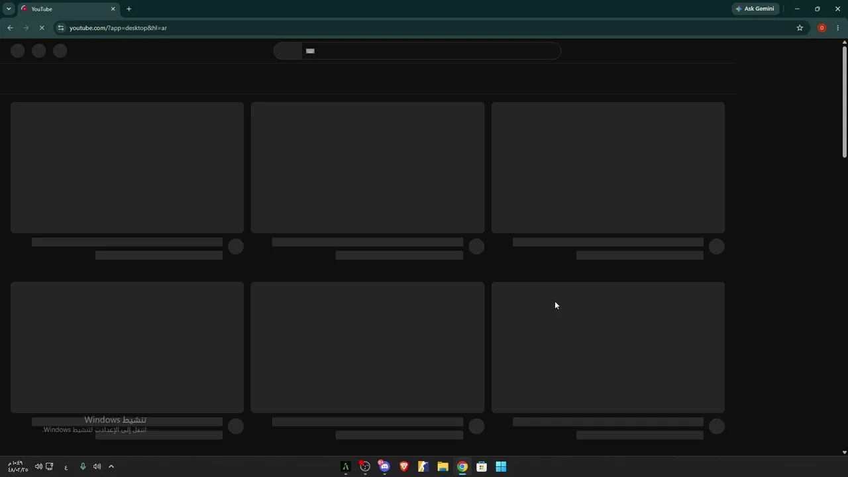This screenshot has width=848, height=477.
Task: Go back to the previous page
Action: pyautogui.click(x=10, y=28)
